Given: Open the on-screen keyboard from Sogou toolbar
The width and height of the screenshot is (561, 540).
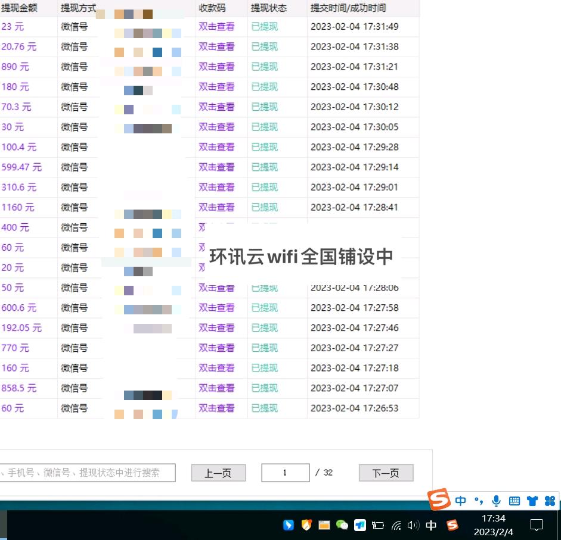Looking at the screenshot, I should click(514, 500).
